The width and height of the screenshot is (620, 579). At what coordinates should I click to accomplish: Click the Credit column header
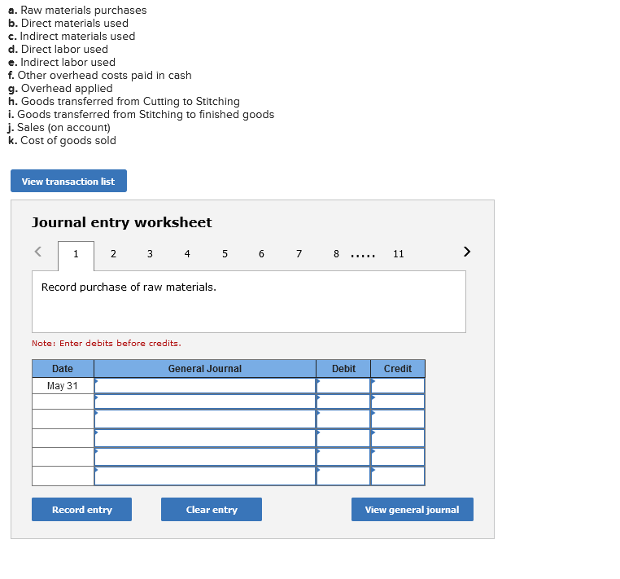pyautogui.click(x=398, y=368)
